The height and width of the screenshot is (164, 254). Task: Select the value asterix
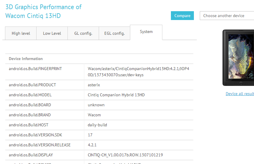94,85
